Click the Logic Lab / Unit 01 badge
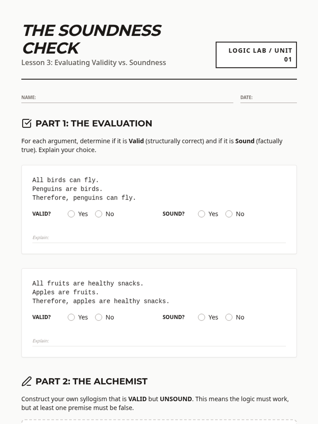This screenshot has width=318, height=424. tap(256, 55)
